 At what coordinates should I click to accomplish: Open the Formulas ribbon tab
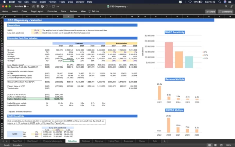52,11
